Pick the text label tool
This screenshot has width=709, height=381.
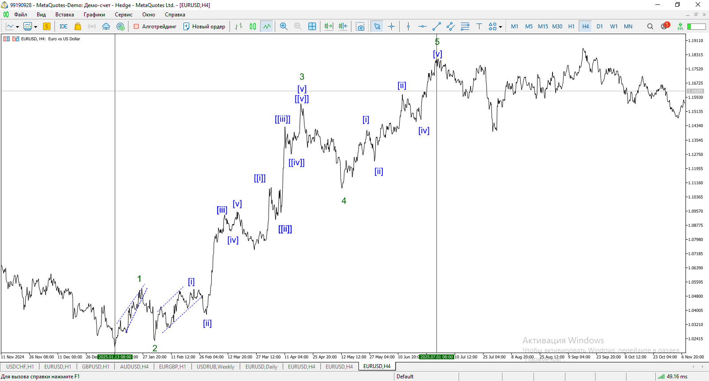[x=479, y=27]
